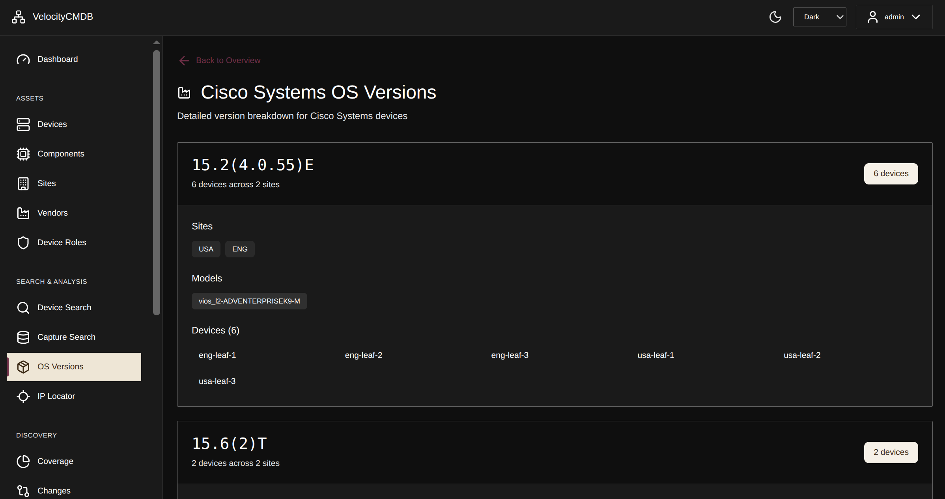
Task: Click the Devices (6) heading
Action: [x=215, y=330]
